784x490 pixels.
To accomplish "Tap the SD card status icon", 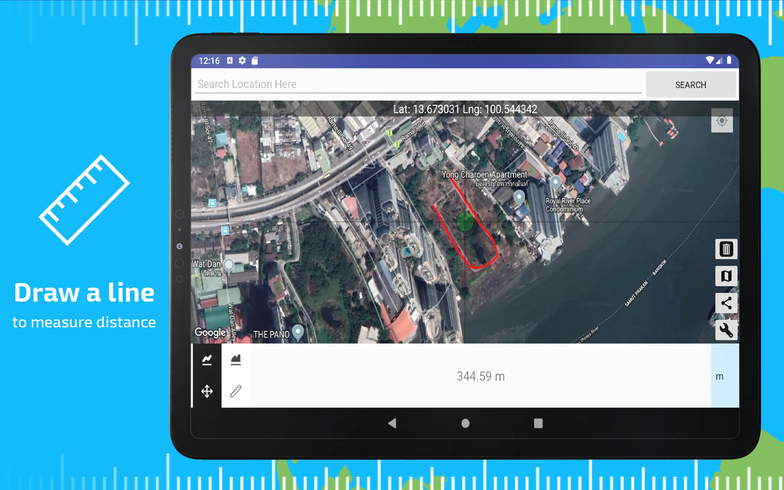I will tap(254, 61).
